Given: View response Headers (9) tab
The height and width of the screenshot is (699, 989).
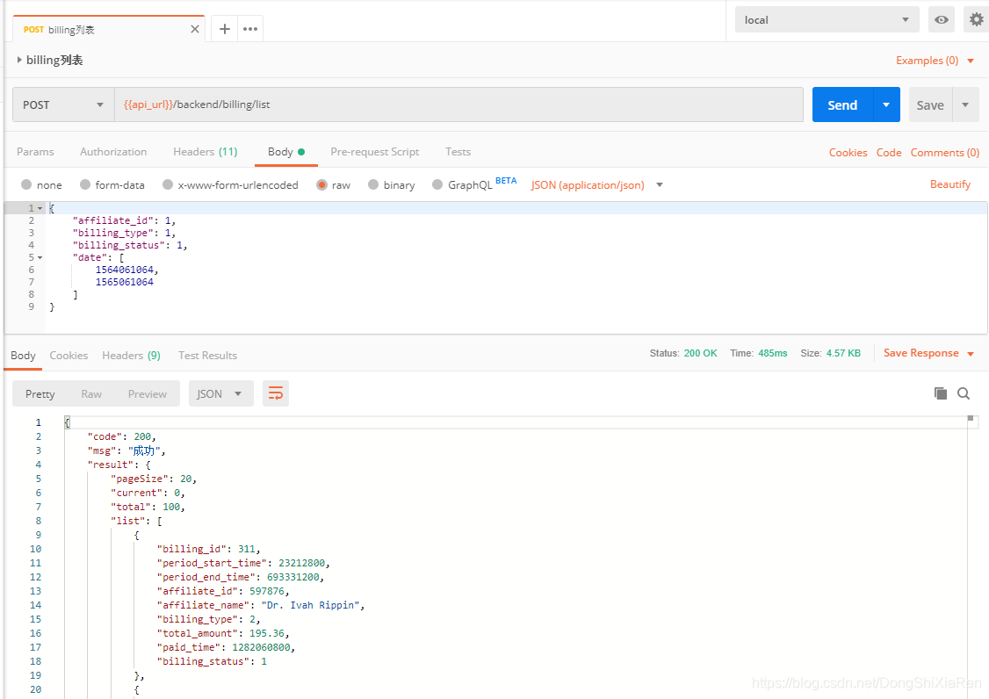Looking at the screenshot, I should (x=131, y=355).
